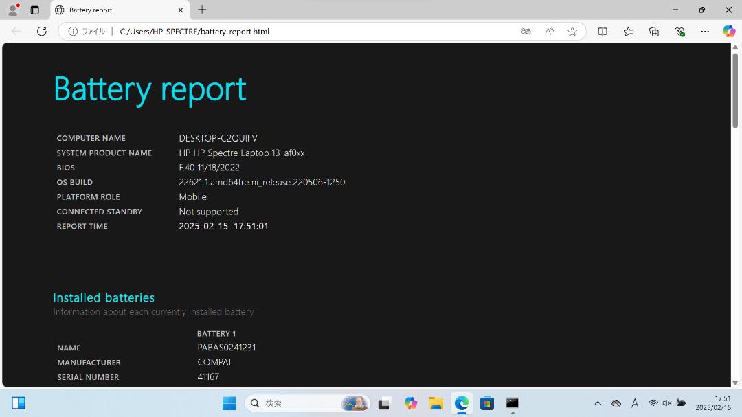Select BIOS value 'F.40 11/18/2022'
The image size is (742, 417).
(x=209, y=168)
